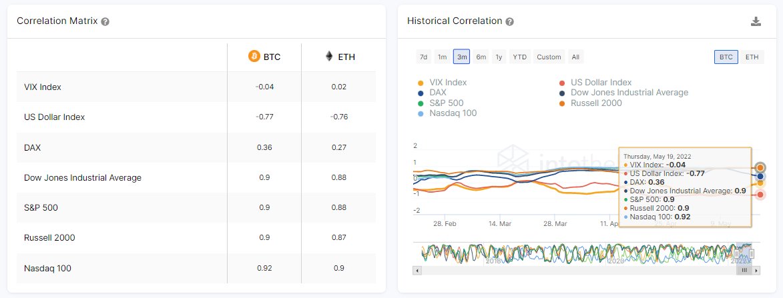
Task: Select the 1y time range
Action: (499, 57)
